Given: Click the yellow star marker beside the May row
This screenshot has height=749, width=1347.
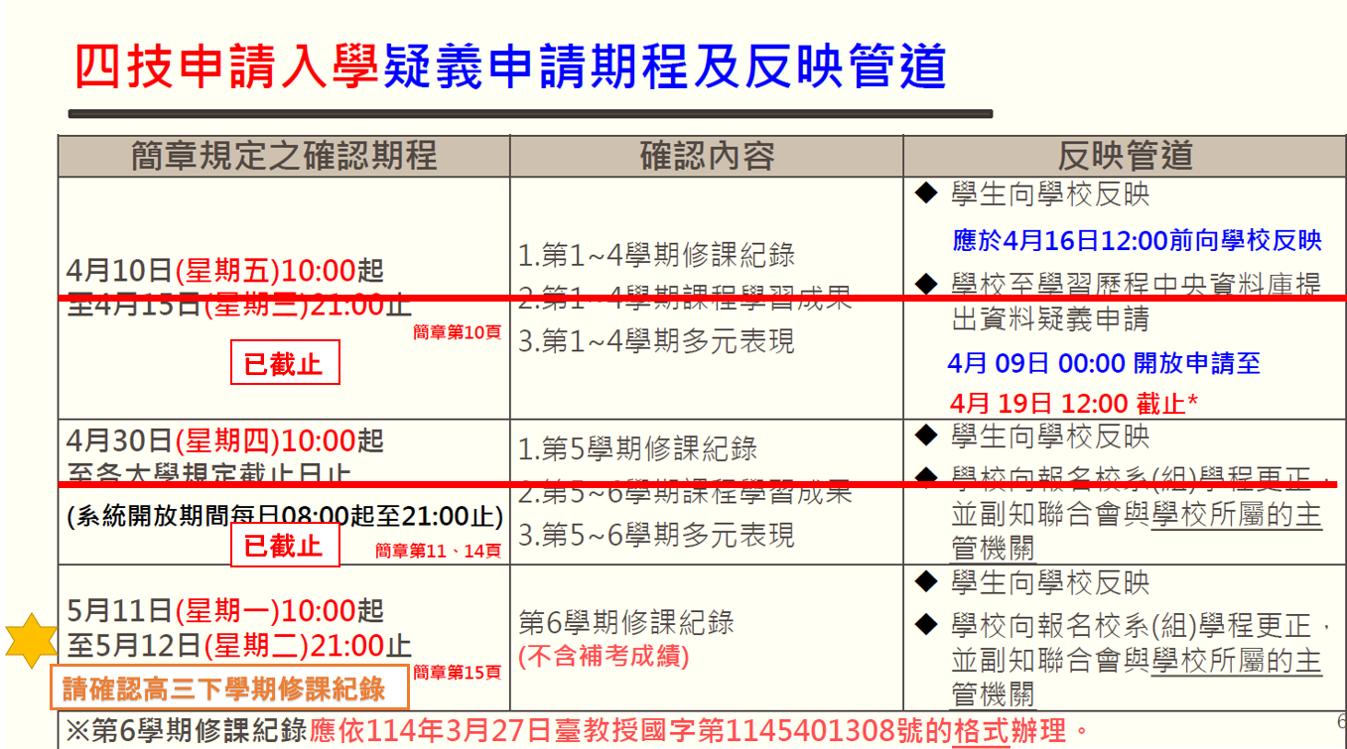Looking at the screenshot, I should click(33, 641).
